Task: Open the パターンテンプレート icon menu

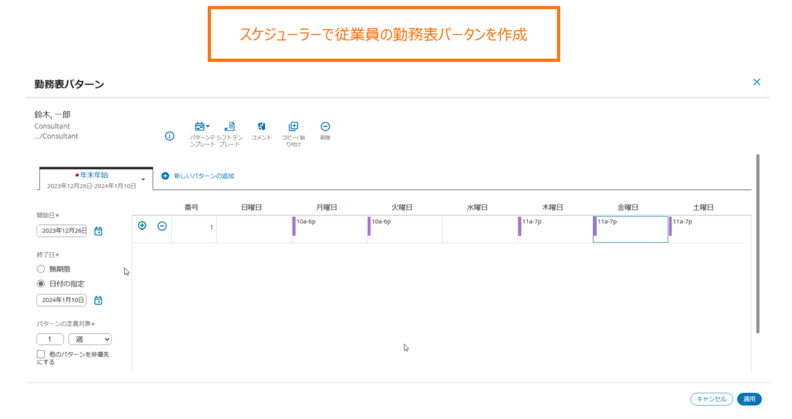Action: (x=202, y=126)
